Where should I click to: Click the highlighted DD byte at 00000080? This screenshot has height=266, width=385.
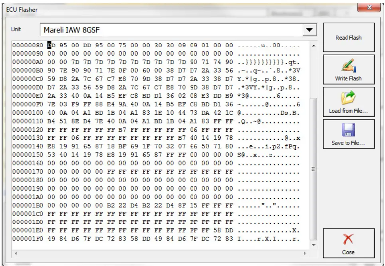51,45
